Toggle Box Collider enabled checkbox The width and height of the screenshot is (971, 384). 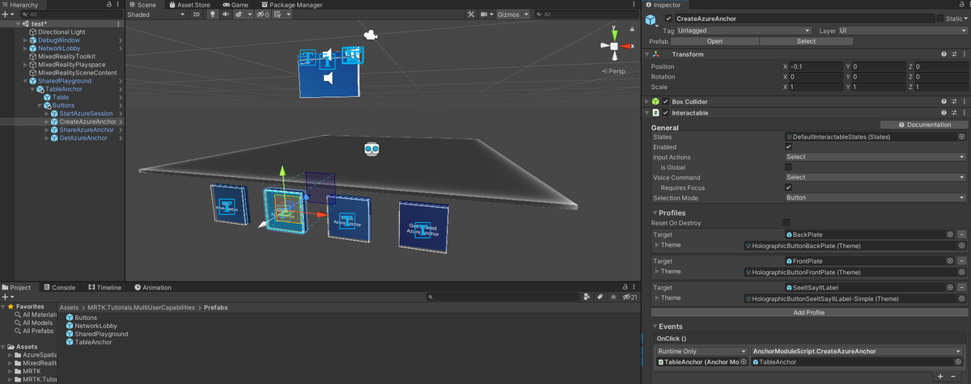pos(666,102)
